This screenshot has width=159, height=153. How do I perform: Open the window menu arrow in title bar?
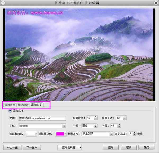click(3, 3)
